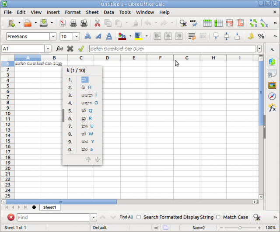Expand the FreeSans font name dropdown
This screenshot has height=232, width=280.
pos(53,37)
